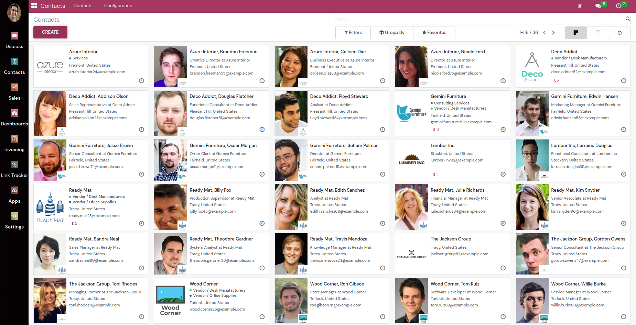Open the Sales app icon
The width and height of the screenshot is (636, 325).
(x=14, y=87)
